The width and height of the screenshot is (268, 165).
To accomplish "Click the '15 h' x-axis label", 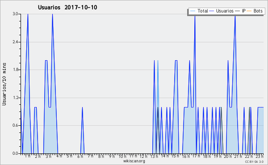I will point(175,156).
